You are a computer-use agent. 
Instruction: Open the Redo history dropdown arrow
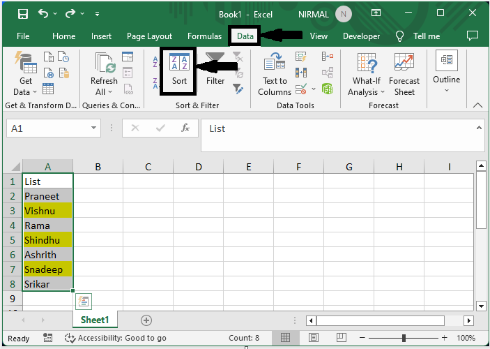pos(82,13)
